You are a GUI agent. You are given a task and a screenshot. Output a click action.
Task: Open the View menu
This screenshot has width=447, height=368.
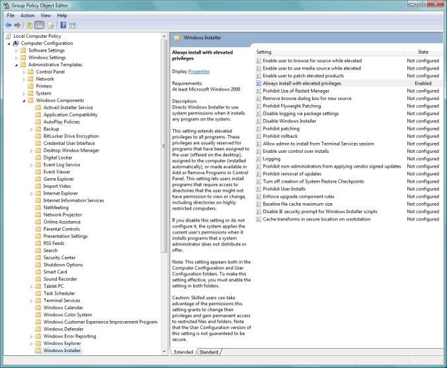coord(46,15)
